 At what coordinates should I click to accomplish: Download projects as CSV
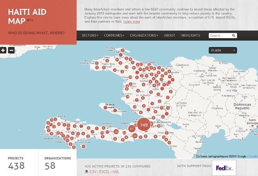pos(93,172)
